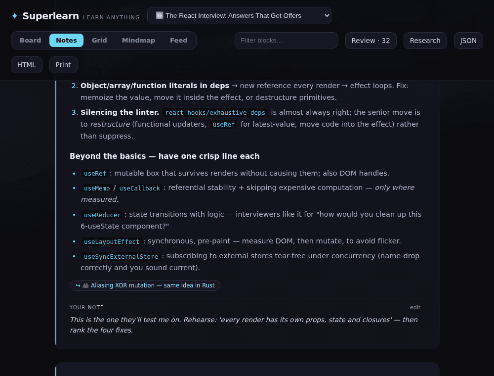Click the Research button

pos(425,41)
